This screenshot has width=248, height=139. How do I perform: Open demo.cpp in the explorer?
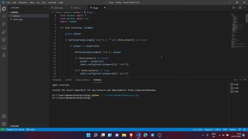coord(28,19)
